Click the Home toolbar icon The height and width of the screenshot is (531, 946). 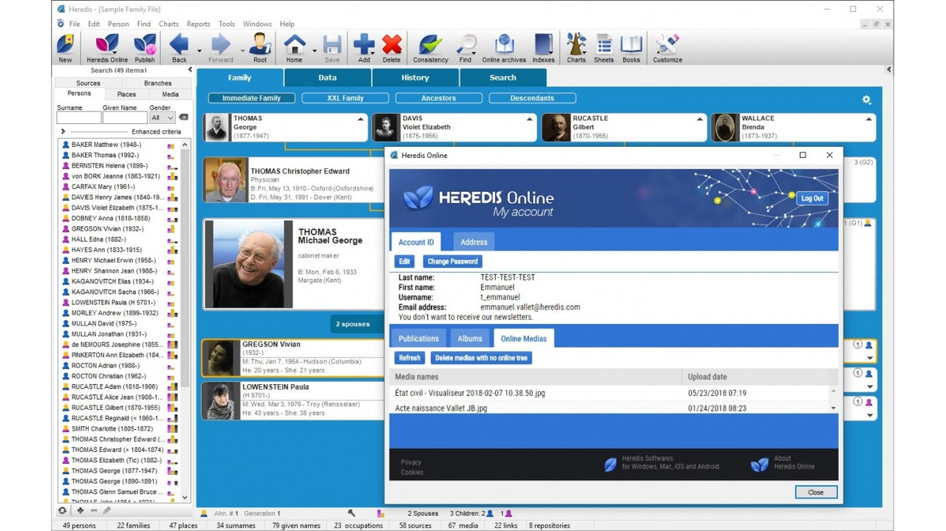point(294,48)
